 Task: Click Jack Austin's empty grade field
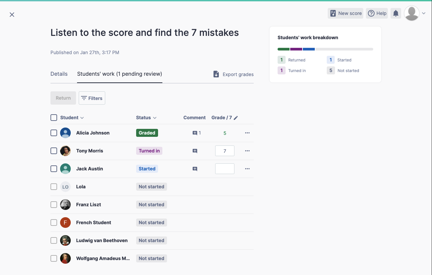(225, 169)
